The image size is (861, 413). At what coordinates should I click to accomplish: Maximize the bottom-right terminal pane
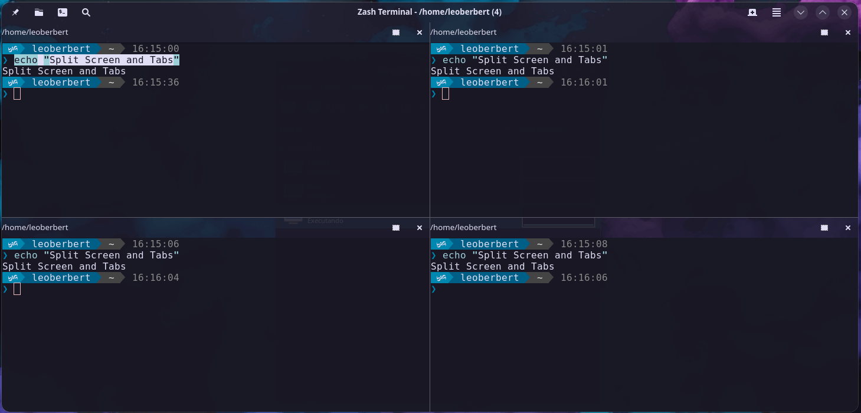(824, 227)
